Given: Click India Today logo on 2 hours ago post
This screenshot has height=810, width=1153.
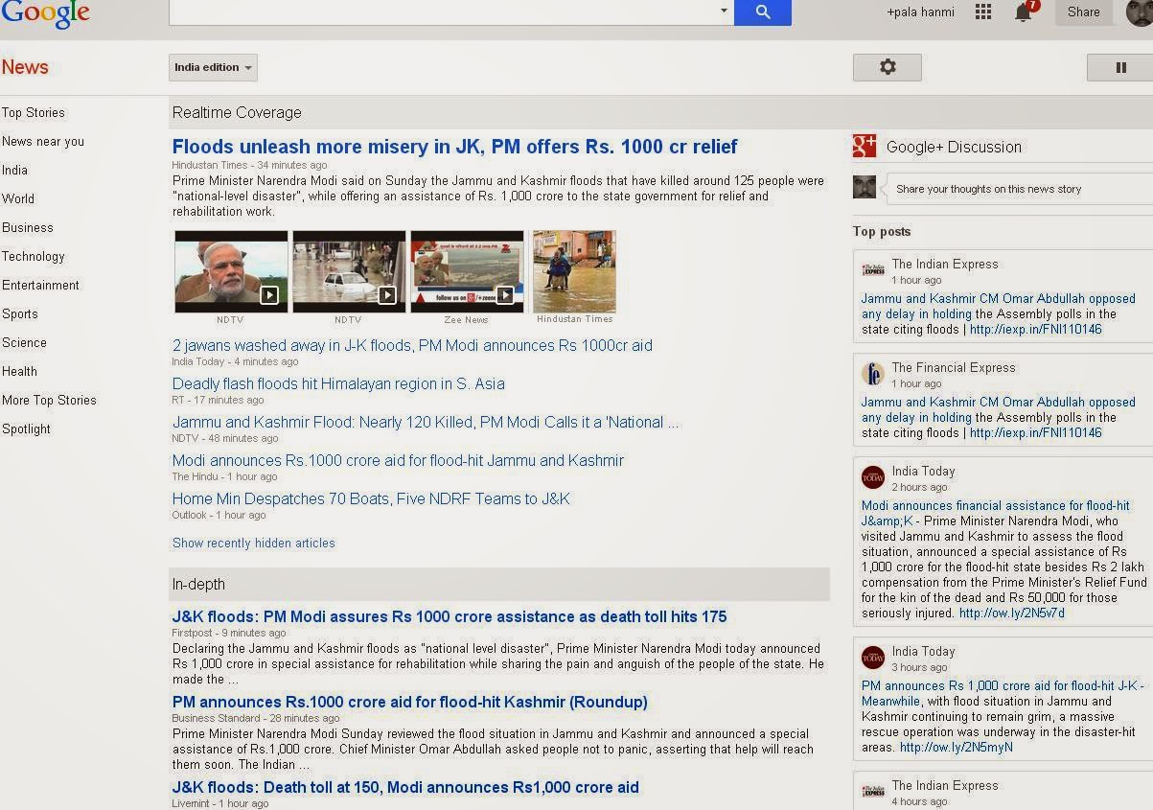Looking at the screenshot, I should click(873, 477).
